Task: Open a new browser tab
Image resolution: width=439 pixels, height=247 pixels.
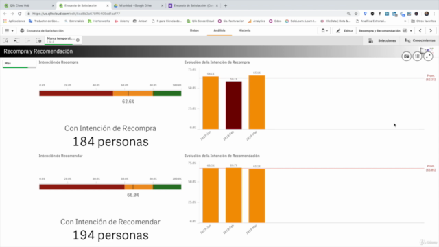Action: (x=226, y=5)
